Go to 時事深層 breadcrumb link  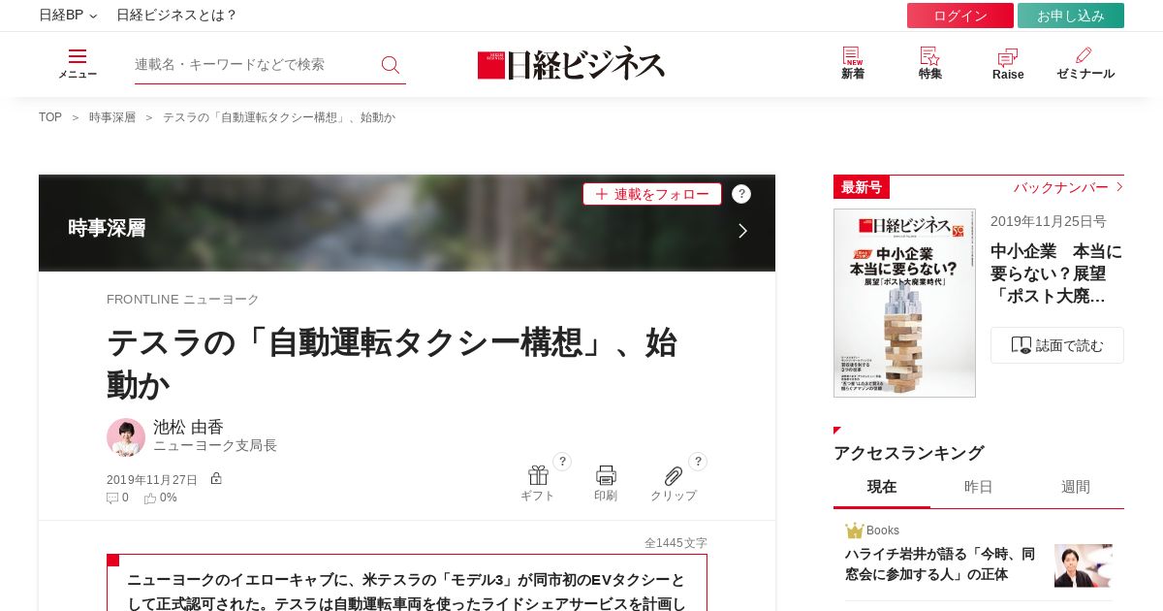112,117
